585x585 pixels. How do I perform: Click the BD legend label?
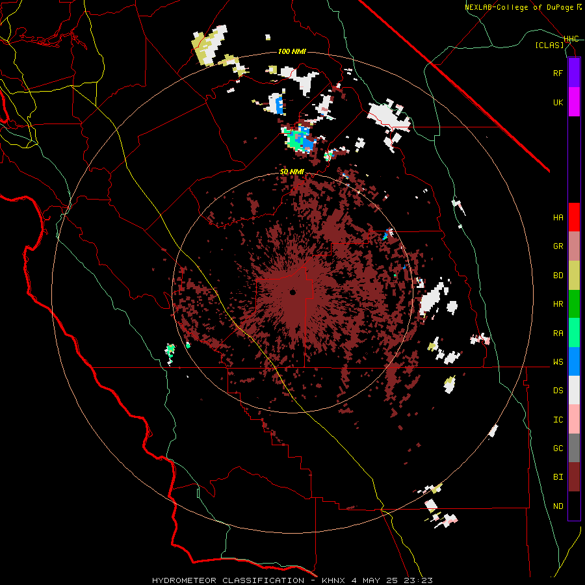558,276
